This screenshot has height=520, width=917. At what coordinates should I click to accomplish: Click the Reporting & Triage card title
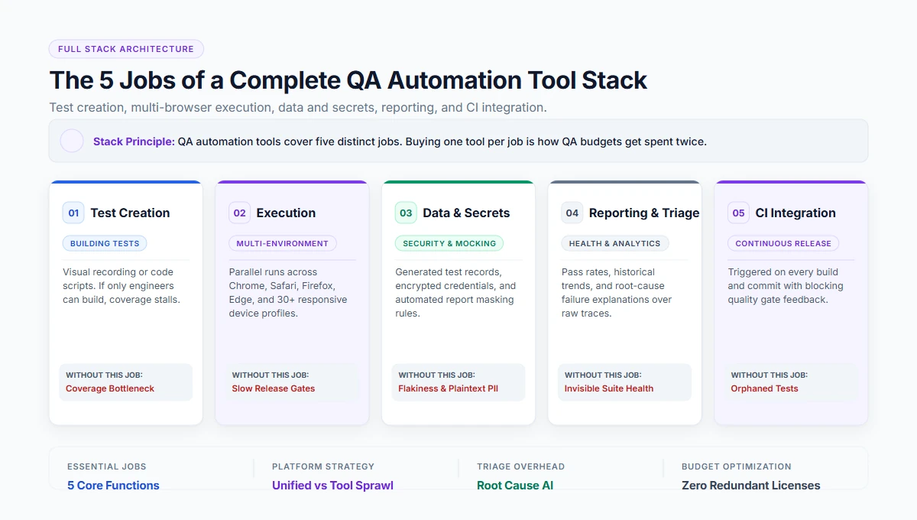tap(644, 213)
